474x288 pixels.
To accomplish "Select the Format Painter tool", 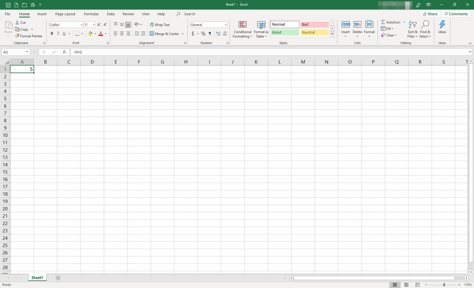I will pos(29,36).
